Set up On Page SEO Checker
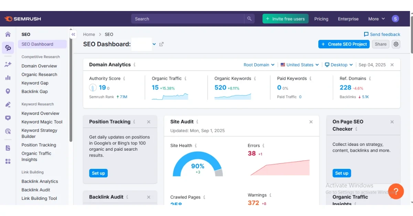This screenshot has height=216, width=413. pos(342,173)
